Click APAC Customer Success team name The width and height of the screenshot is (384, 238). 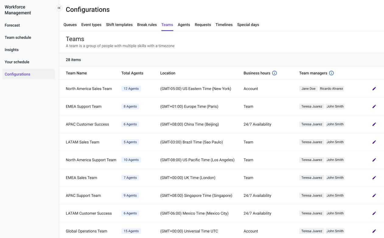[x=87, y=124]
